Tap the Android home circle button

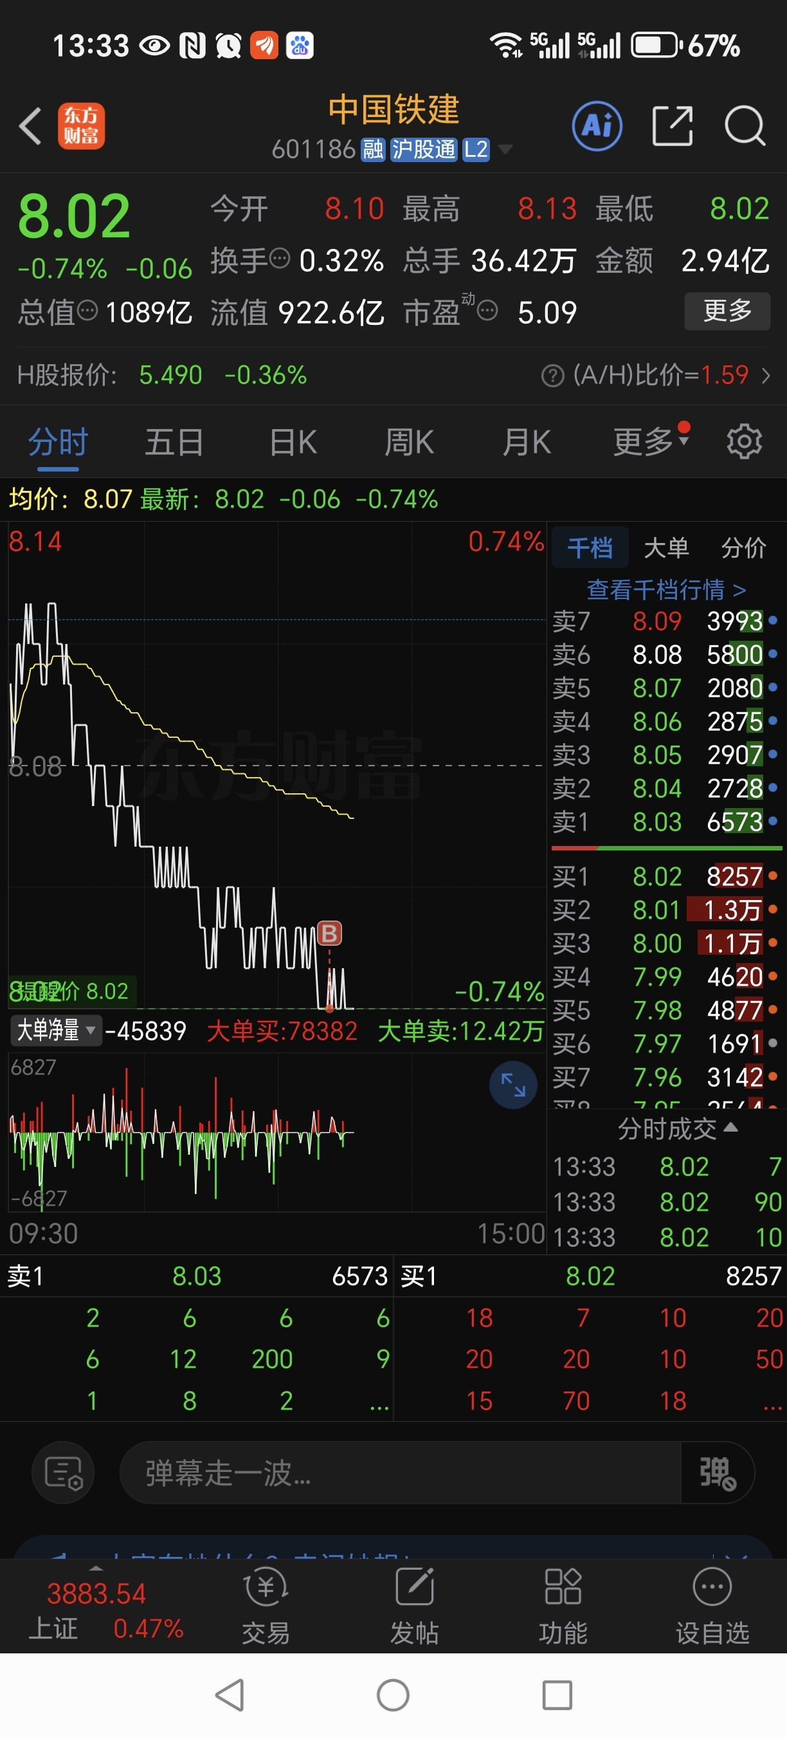(394, 1695)
